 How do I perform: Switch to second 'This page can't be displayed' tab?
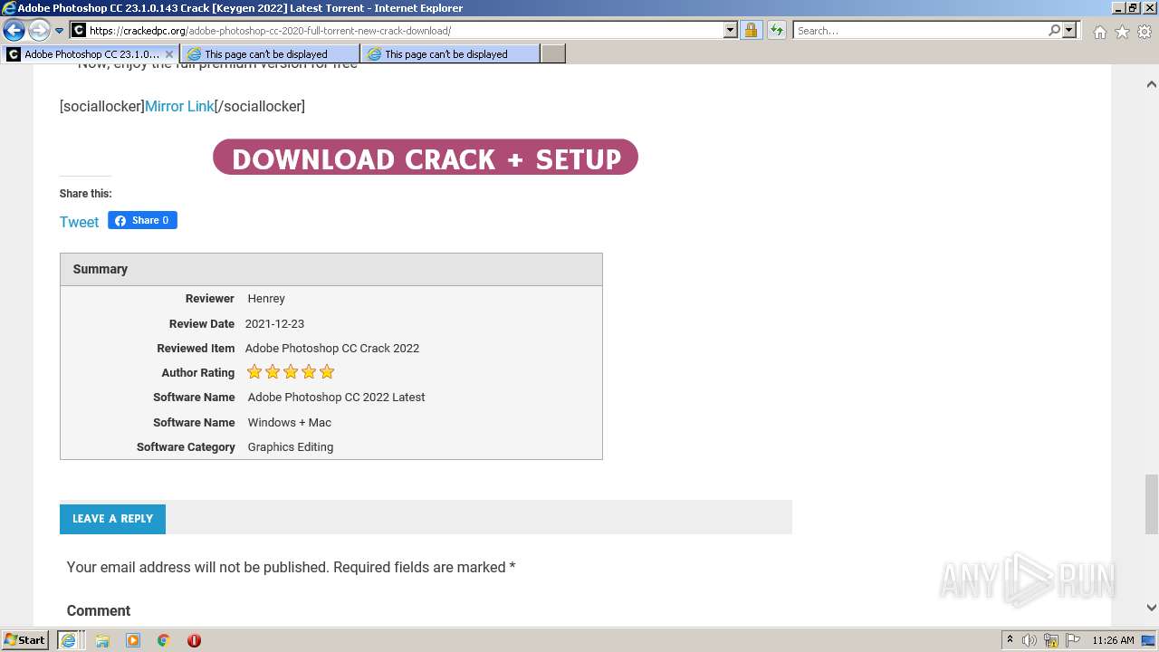click(x=450, y=54)
